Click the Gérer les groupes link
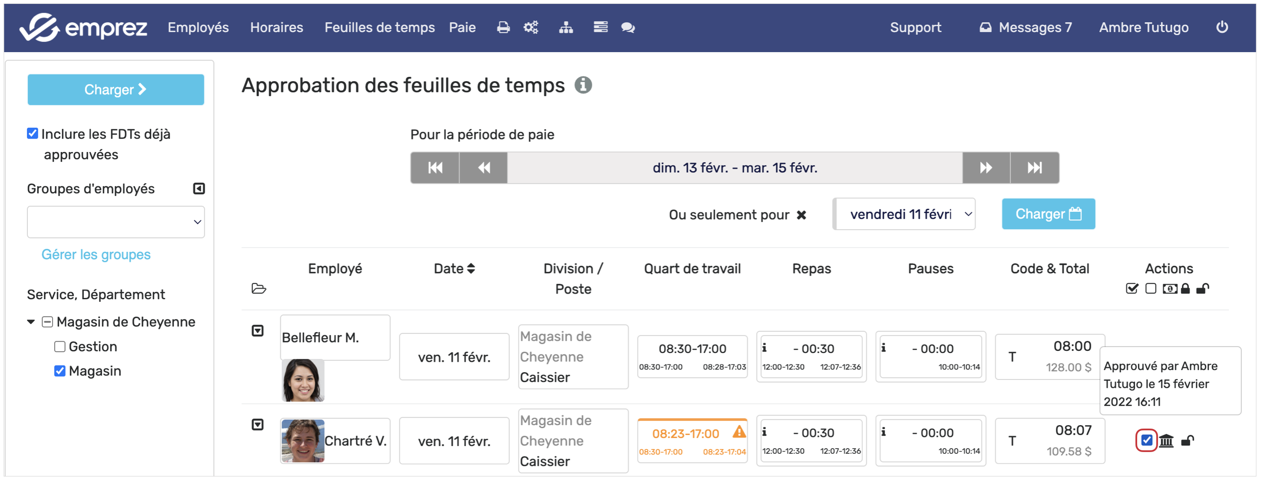The image size is (1261, 482). 96,254
